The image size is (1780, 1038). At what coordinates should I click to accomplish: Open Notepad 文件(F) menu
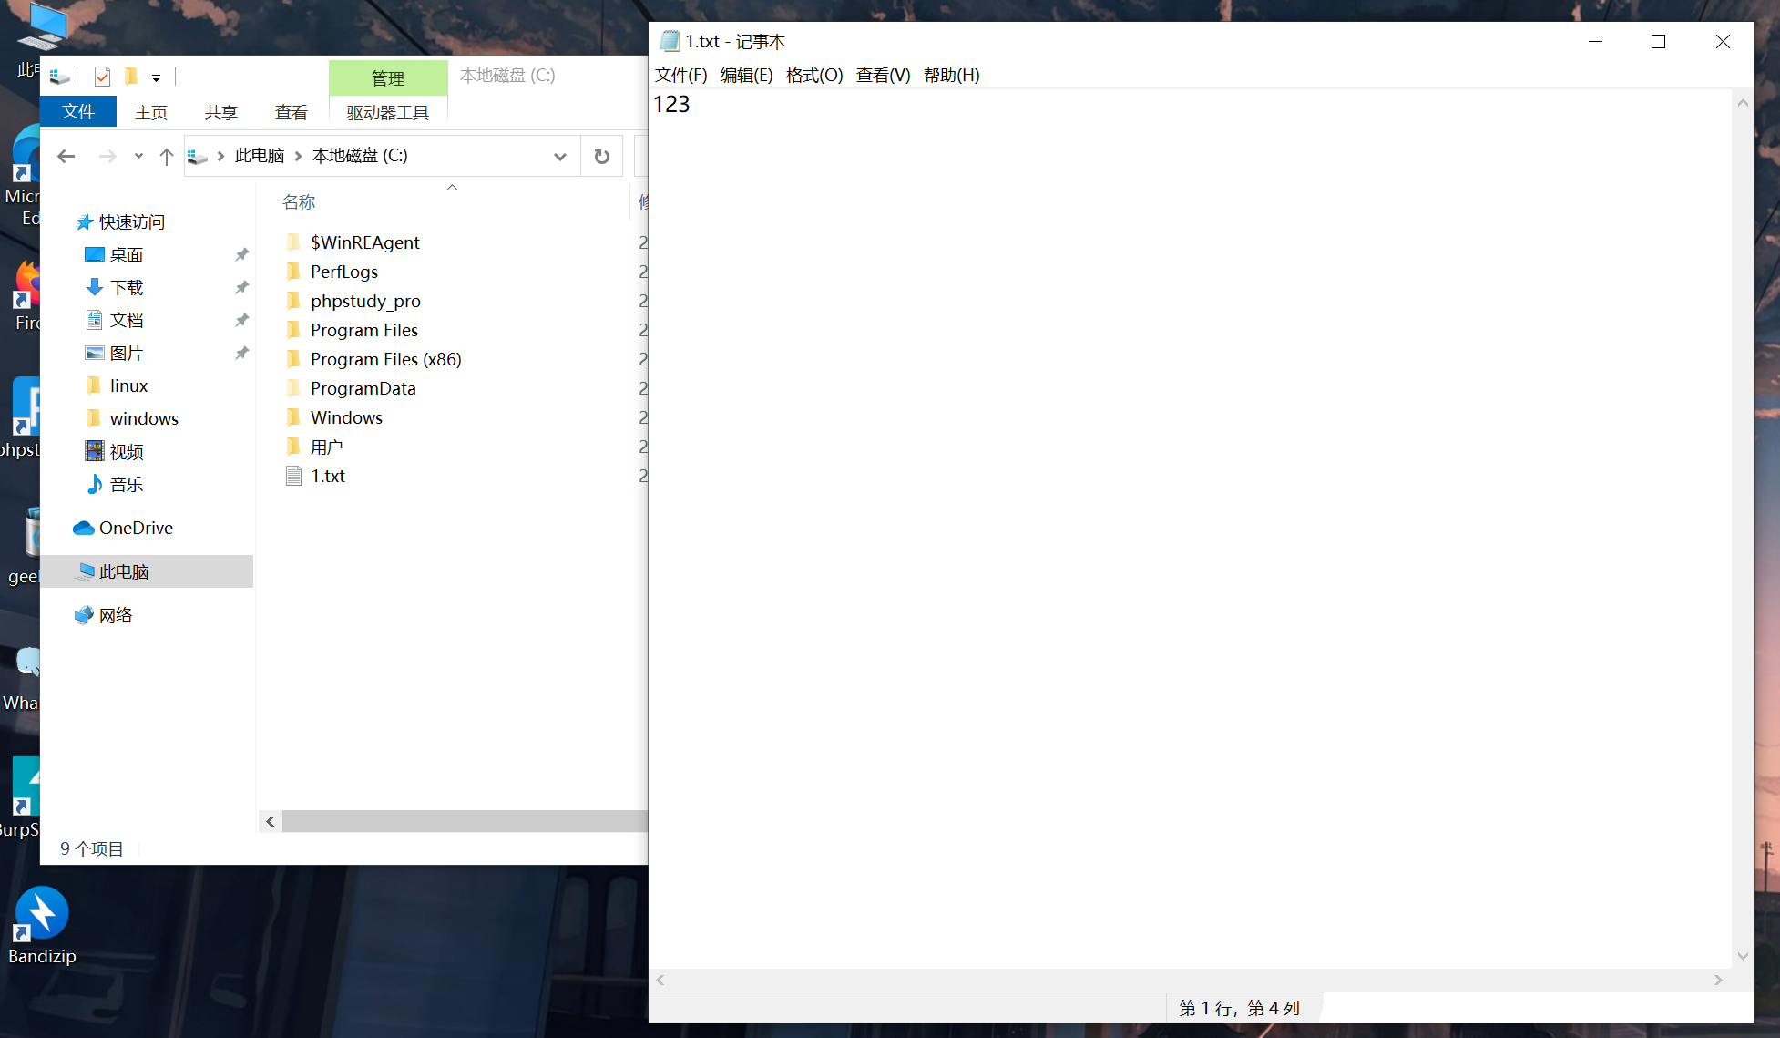681,75
